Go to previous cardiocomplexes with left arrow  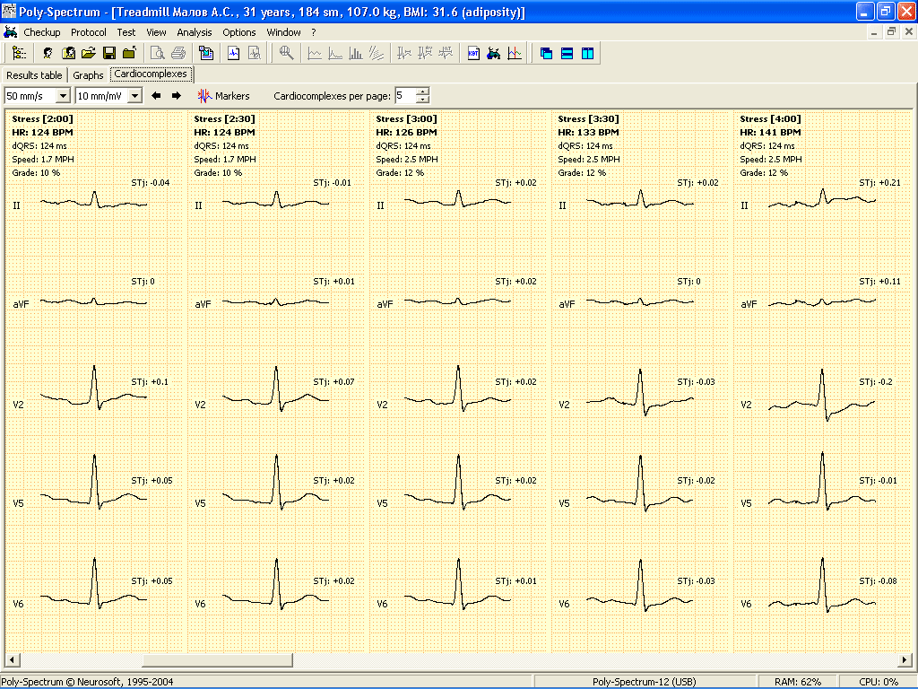[156, 95]
